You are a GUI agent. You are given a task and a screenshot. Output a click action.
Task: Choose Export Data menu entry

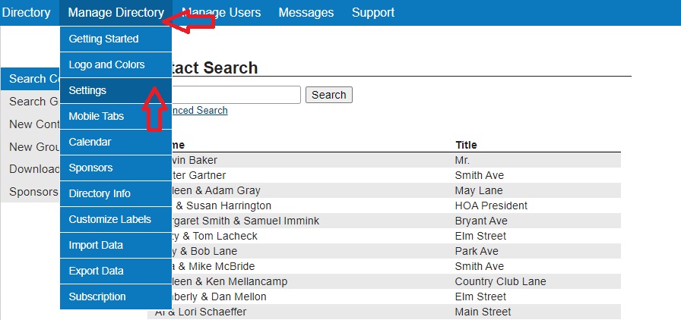coord(96,271)
